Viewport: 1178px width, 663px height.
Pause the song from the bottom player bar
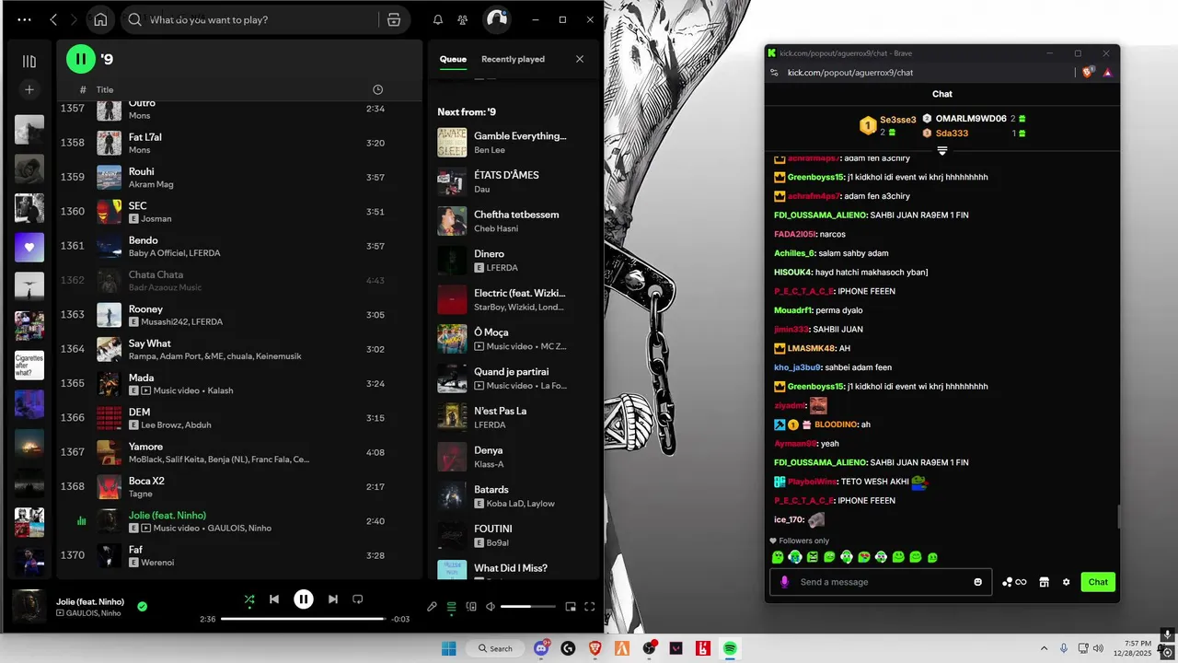point(304,599)
